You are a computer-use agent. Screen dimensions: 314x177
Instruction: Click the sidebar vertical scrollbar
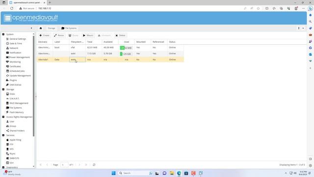33,87
